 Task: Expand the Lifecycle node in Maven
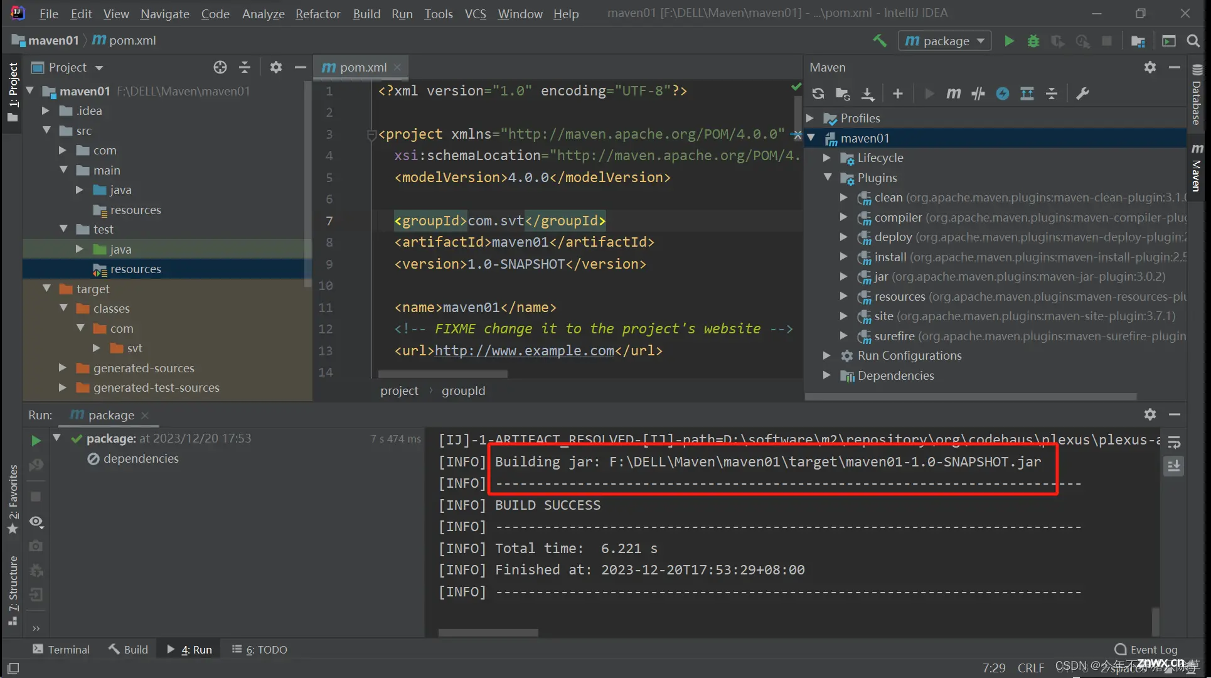826,158
